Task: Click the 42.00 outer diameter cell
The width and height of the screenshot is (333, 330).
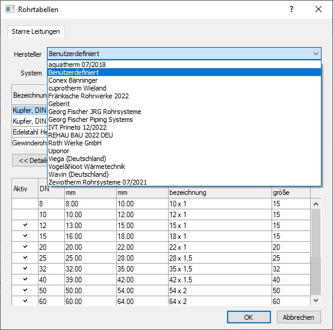Action: click(x=142, y=279)
